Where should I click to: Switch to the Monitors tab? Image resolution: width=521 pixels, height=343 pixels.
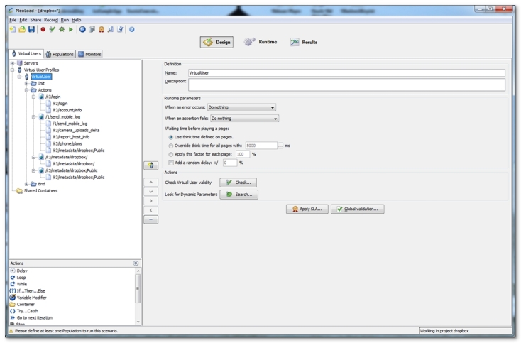(89, 54)
